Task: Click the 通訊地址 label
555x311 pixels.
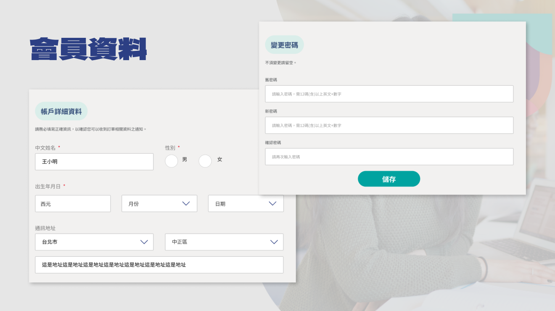Action: 45,228
